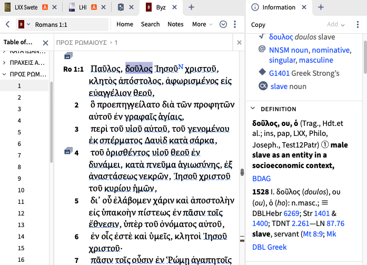Open the Byz resource picker dropdown
Viewport: 367px width, 265px height.
click(24, 24)
